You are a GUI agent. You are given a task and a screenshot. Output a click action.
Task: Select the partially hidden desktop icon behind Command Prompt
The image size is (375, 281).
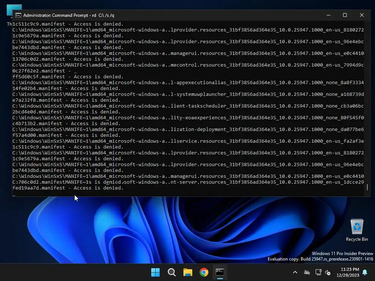pyautogui.click(x=10, y=14)
